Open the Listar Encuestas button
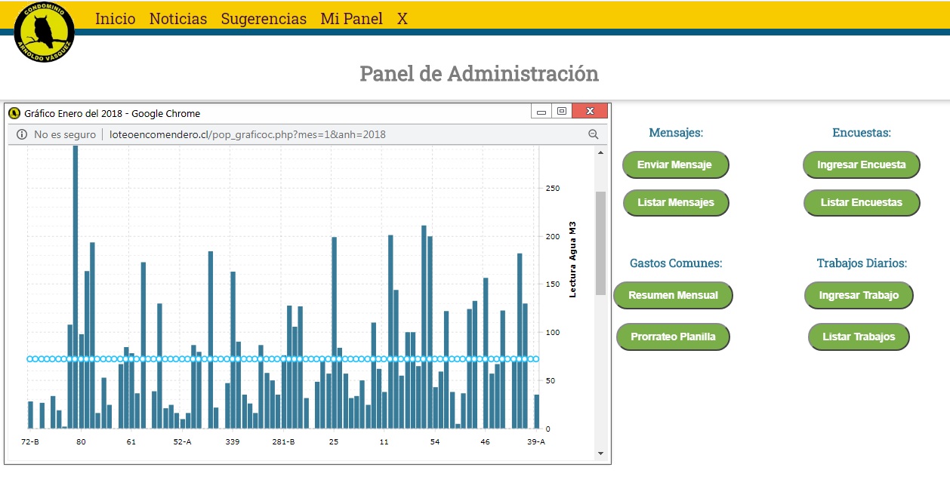 click(x=861, y=202)
